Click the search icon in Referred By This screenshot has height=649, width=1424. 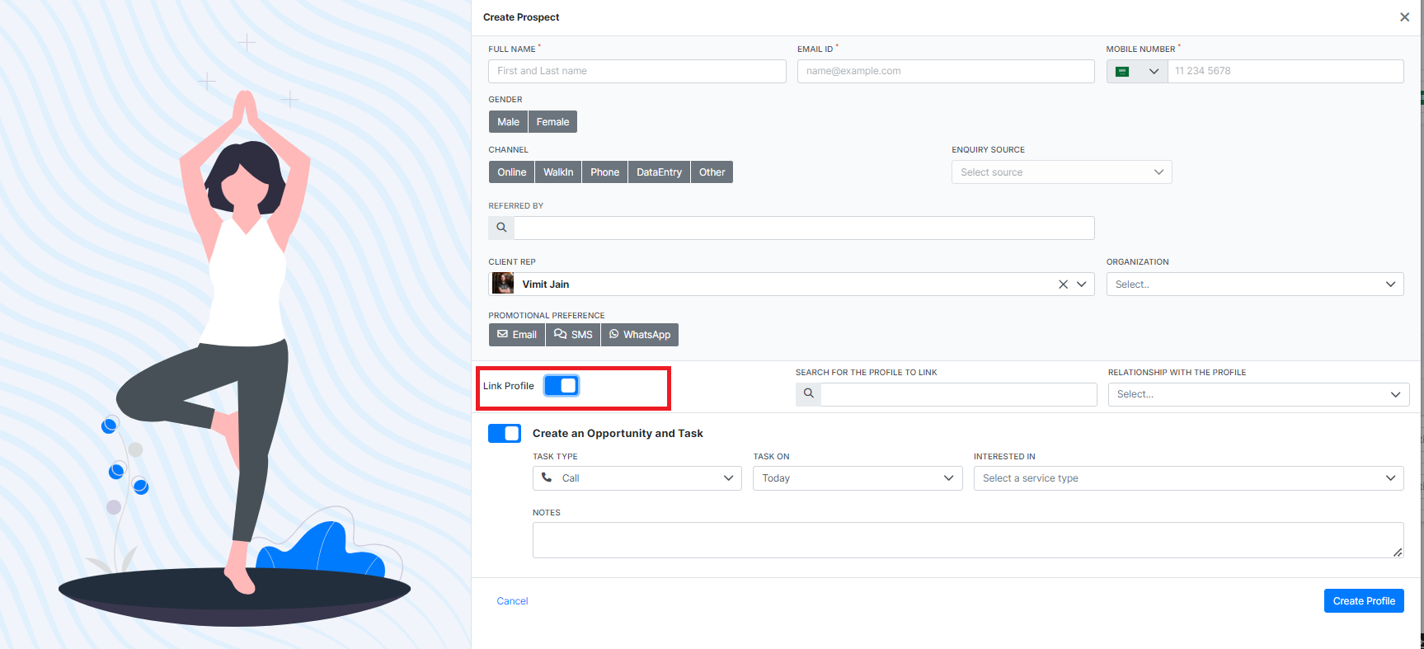[x=501, y=228]
